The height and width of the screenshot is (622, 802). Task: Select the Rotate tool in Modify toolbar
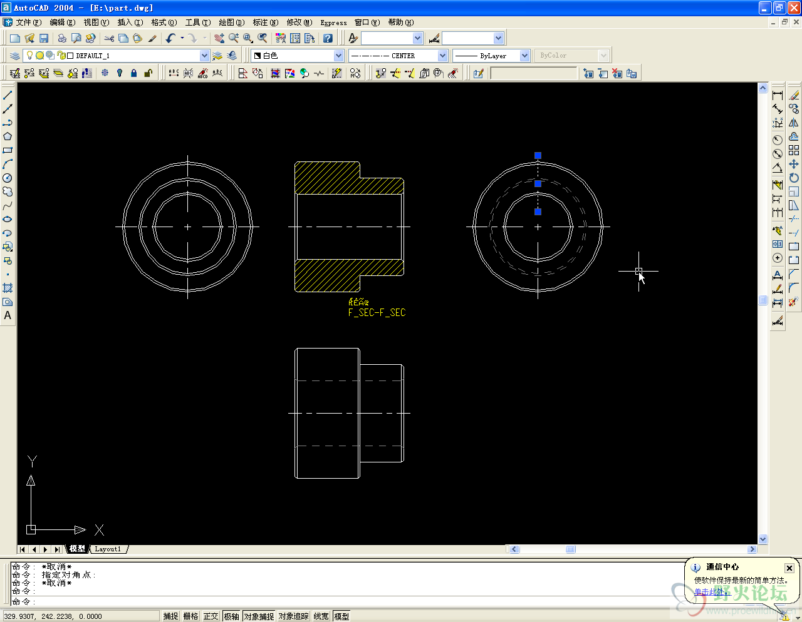tap(794, 178)
